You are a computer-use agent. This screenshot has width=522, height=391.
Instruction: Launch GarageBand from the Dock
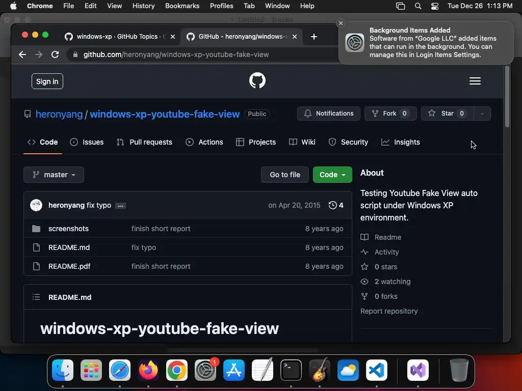[320, 370]
